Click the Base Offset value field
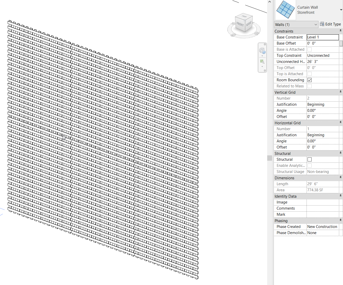 (x=323, y=43)
